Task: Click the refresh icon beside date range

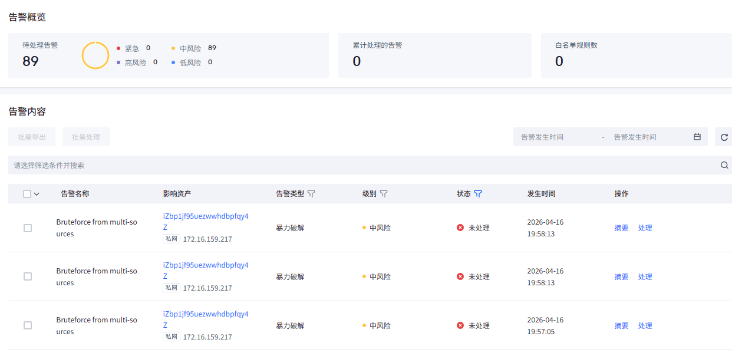Action: pyautogui.click(x=724, y=137)
